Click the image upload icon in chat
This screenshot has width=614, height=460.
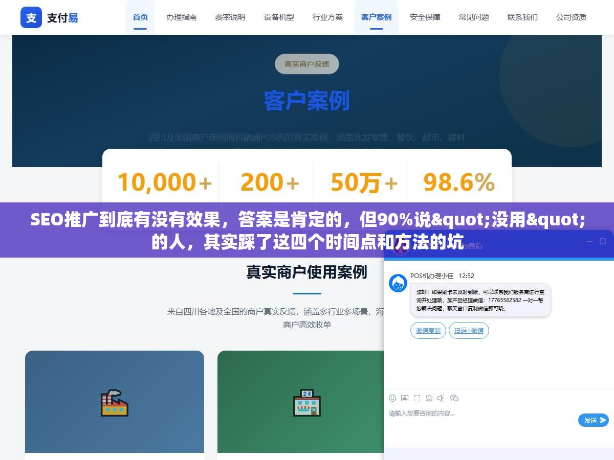(405, 398)
